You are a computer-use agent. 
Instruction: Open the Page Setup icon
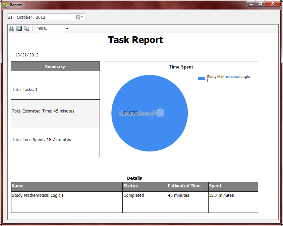point(27,29)
